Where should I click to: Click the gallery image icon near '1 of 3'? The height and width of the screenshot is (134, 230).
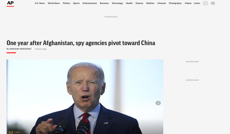[x=11, y=132]
